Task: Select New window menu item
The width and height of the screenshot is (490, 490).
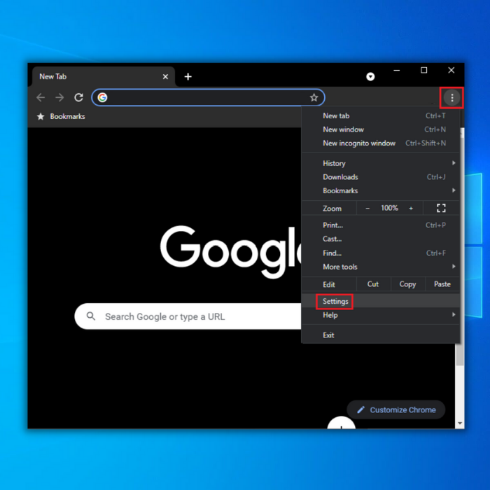Action: pos(380,129)
